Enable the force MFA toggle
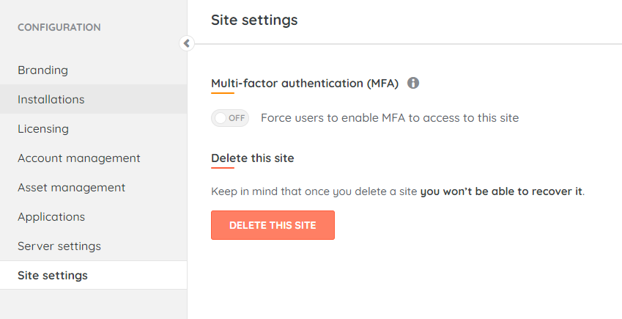The height and width of the screenshot is (319, 622). click(230, 118)
